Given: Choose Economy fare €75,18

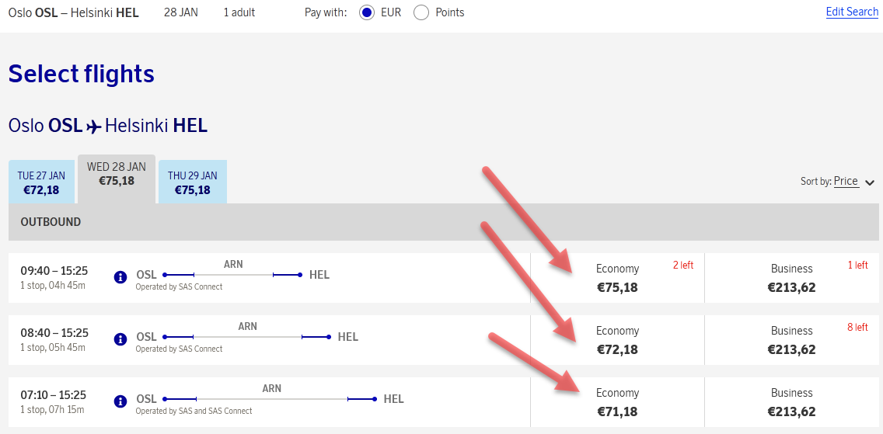Looking at the screenshot, I should point(617,278).
